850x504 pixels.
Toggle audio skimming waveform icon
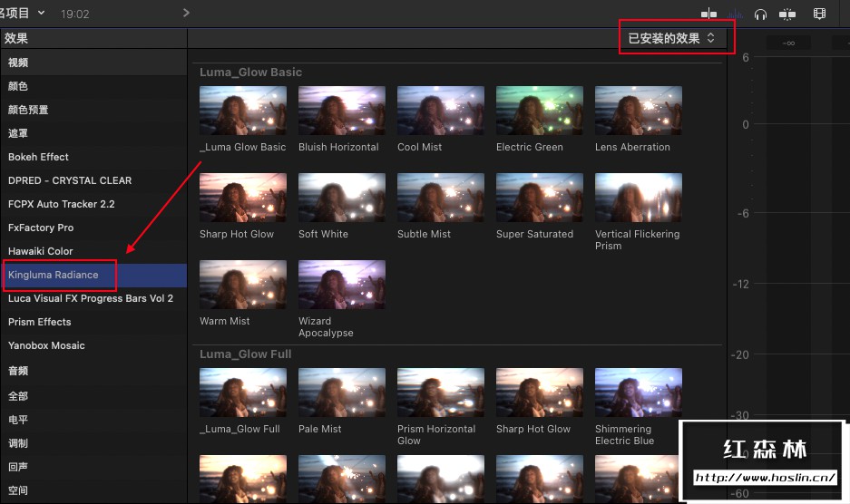(735, 15)
